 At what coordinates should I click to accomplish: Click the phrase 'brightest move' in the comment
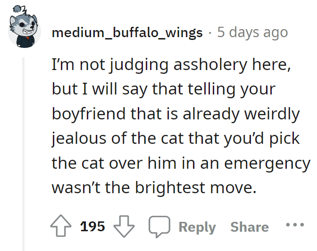[x=195, y=188]
